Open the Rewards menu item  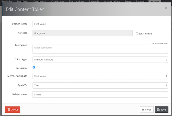[x=93, y=1]
